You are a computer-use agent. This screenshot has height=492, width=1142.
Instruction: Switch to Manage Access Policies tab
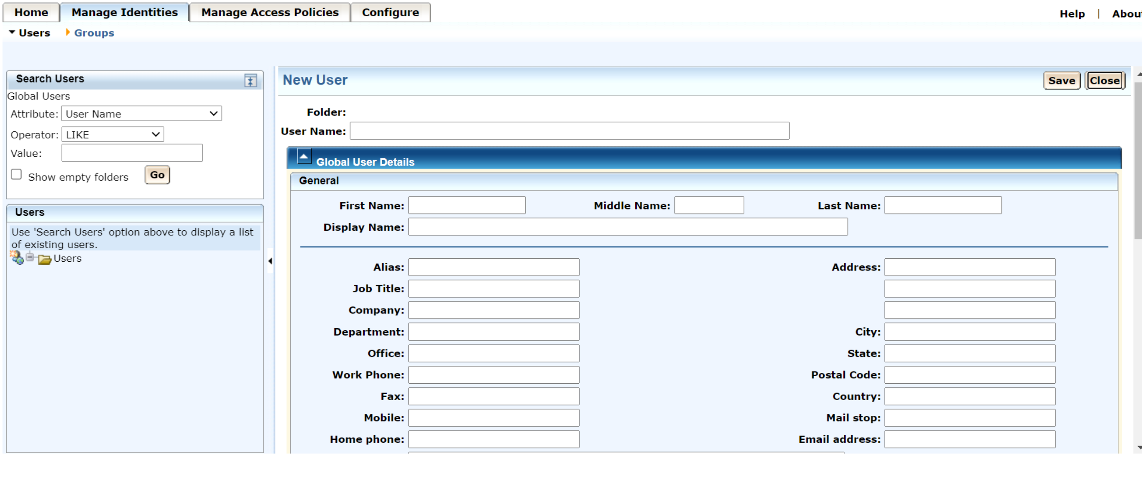click(x=270, y=13)
